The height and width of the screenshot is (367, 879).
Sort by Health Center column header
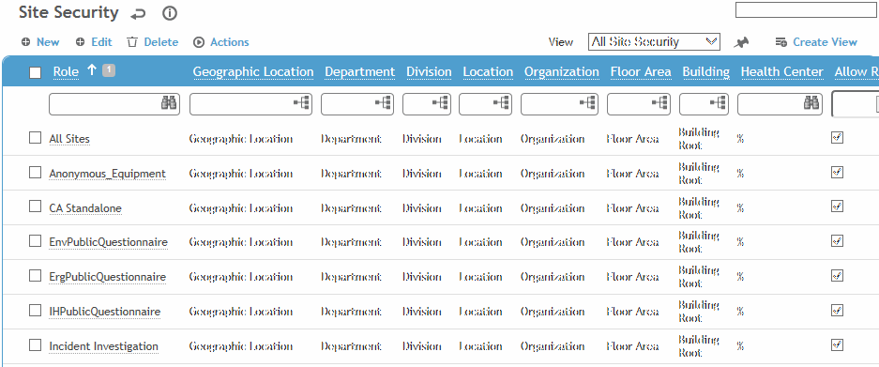tap(782, 72)
